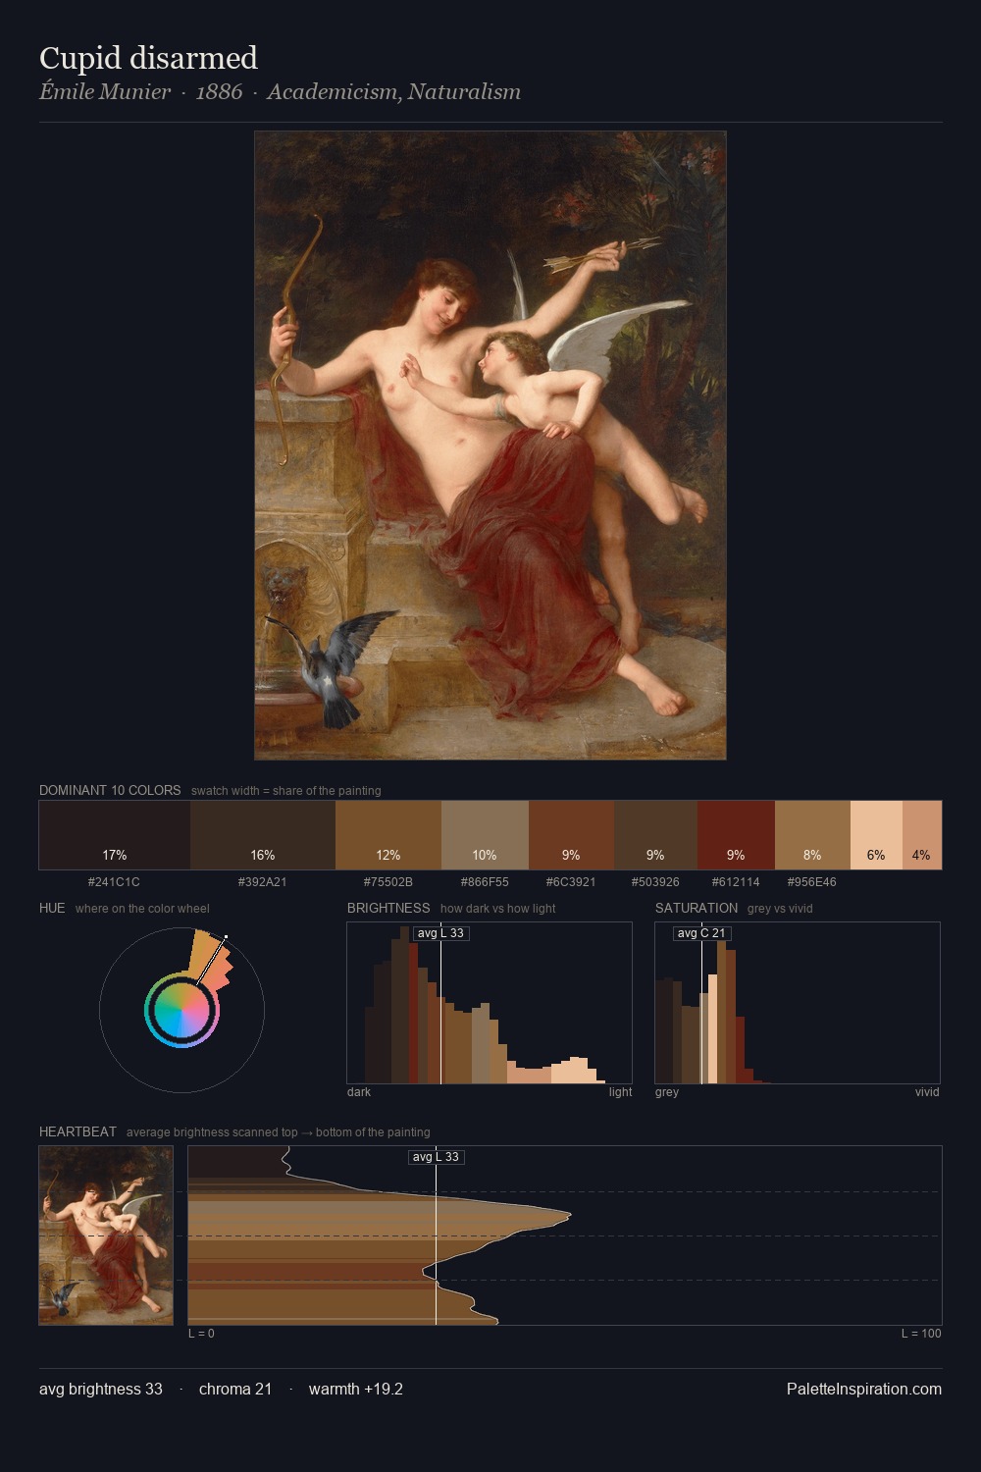Click the hex code '#392A21' label

click(263, 882)
